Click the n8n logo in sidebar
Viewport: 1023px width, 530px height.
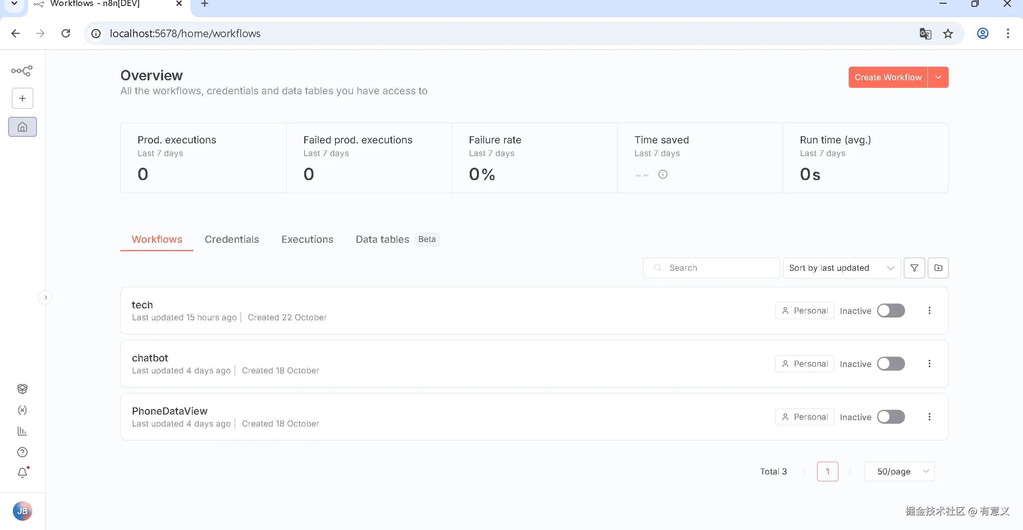pos(22,71)
